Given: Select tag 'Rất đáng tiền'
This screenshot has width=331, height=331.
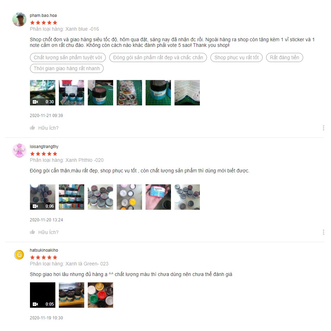Looking at the screenshot, I should (284, 57).
